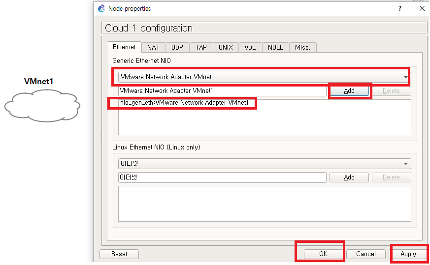Select the VMnet1 cloud node on canvas
Screen dimensions: 430x265
(x=42, y=105)
